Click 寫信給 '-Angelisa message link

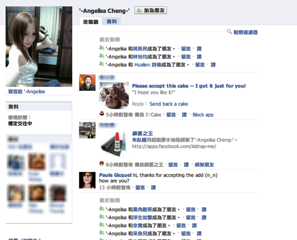pos(26,92)
